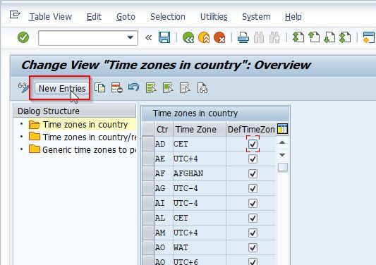Open the Selection menu
The width and height of the screenshot is (376, 265).
pyautogui.click(x=168, y=17)
